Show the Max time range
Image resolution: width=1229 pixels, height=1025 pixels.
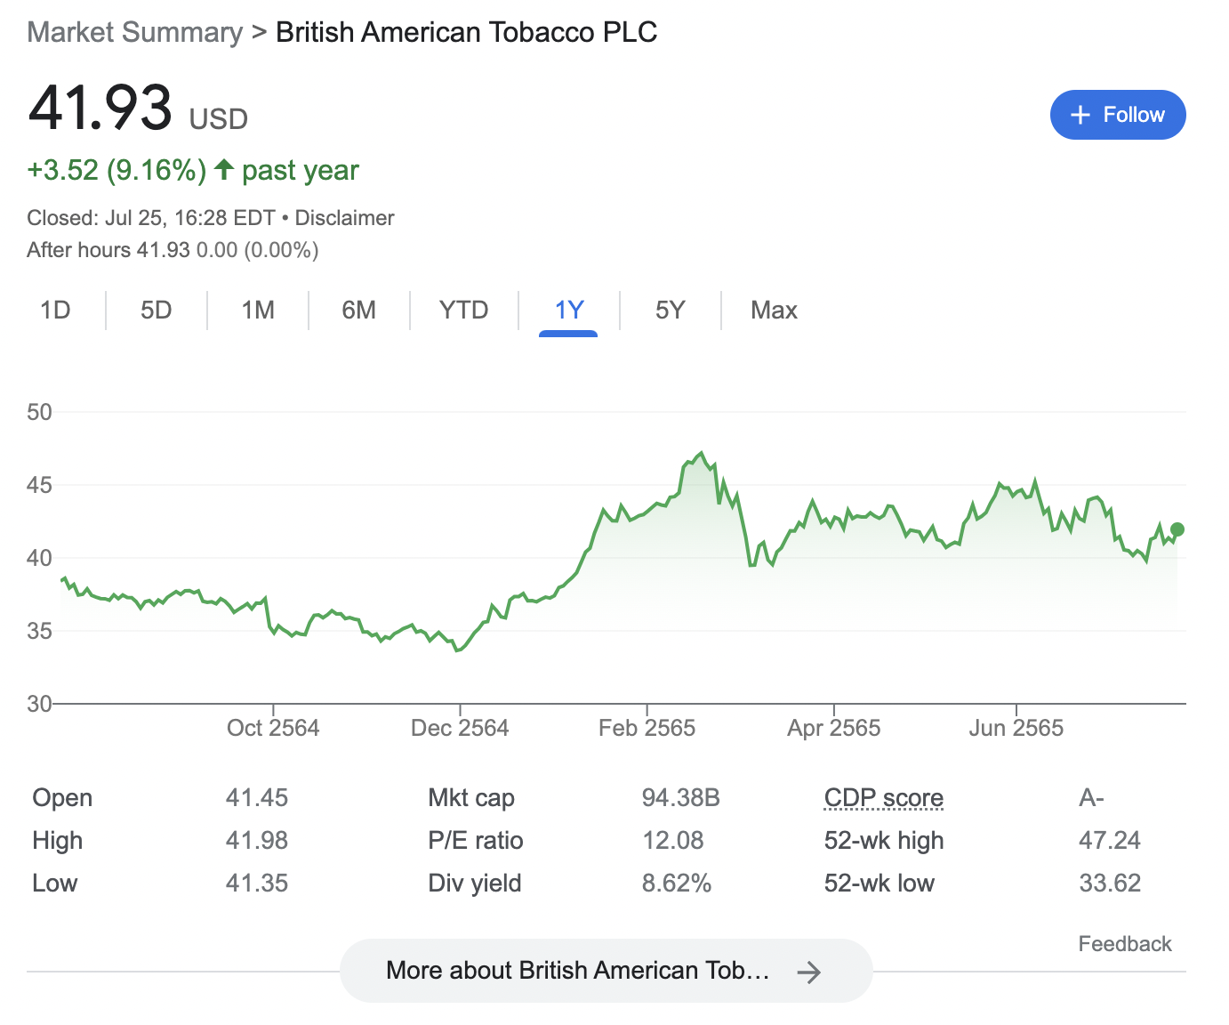pos(774,310)
